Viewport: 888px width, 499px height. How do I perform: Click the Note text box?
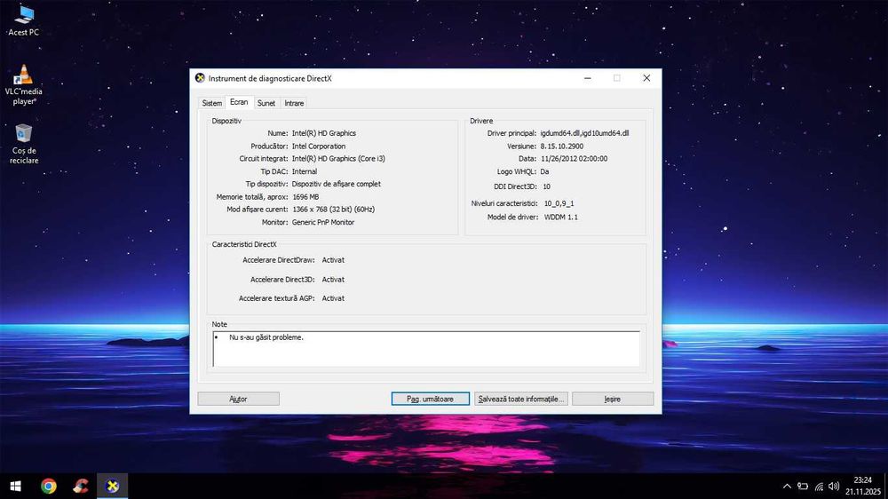[x=426, y=349]
